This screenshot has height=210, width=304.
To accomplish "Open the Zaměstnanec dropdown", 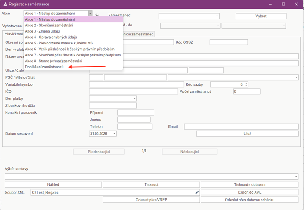I will tap(217, 16).
